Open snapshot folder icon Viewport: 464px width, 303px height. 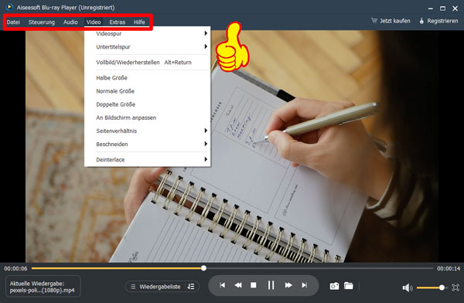pyautogui.click(x=349, y=286)
